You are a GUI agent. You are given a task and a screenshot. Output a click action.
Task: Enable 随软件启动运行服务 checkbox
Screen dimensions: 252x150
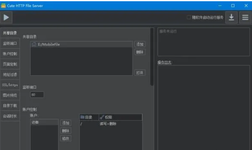[189, 17]
